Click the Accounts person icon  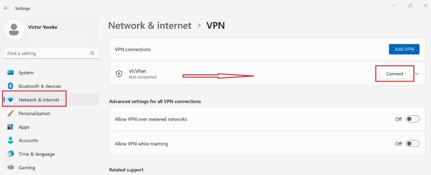click(11, 141)
